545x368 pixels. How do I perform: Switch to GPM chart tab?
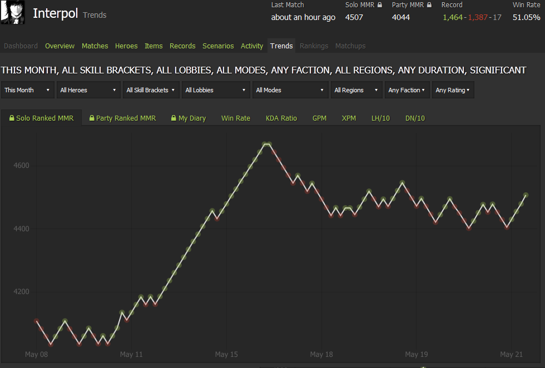pyautogui.click(x=319, y=118)
